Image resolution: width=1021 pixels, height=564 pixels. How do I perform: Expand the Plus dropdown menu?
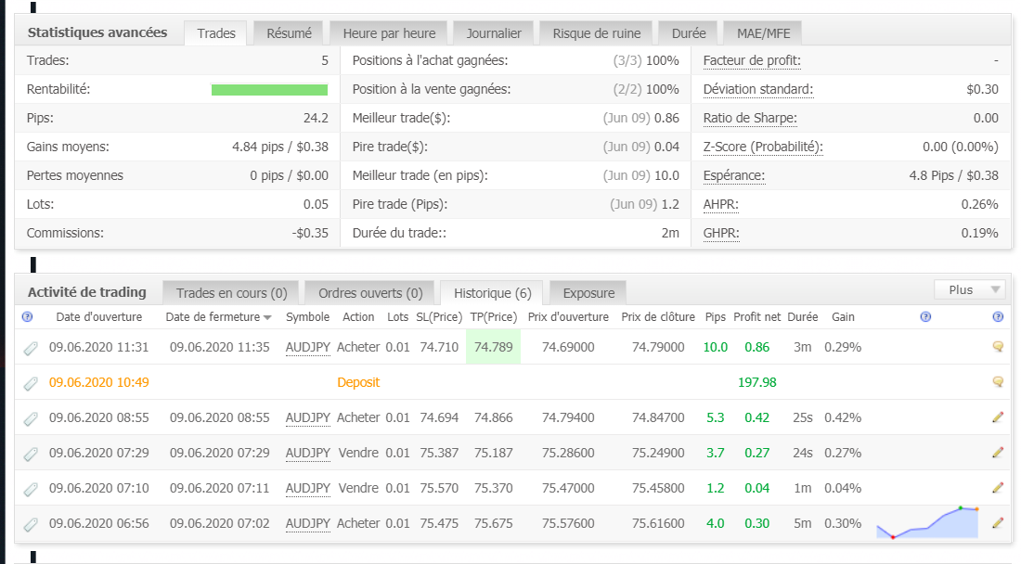[x=970, y=290]
